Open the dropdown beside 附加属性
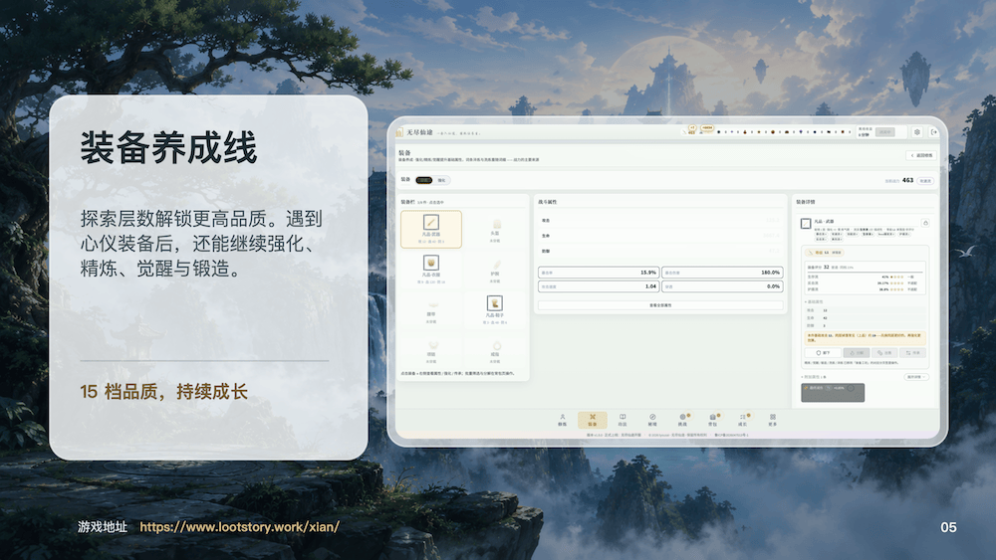The image size is (996, 560). click(915, 377)
